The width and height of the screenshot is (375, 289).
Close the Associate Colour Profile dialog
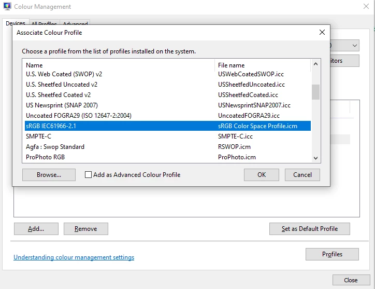click(322, 32)
